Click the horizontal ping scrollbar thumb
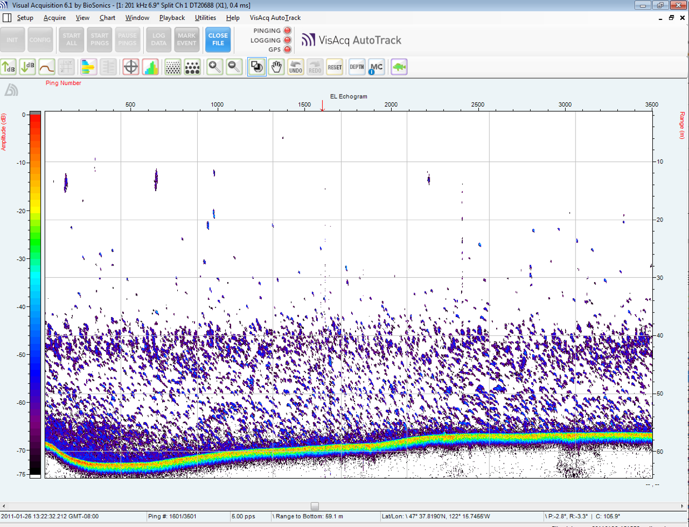 tap(315, 506)
